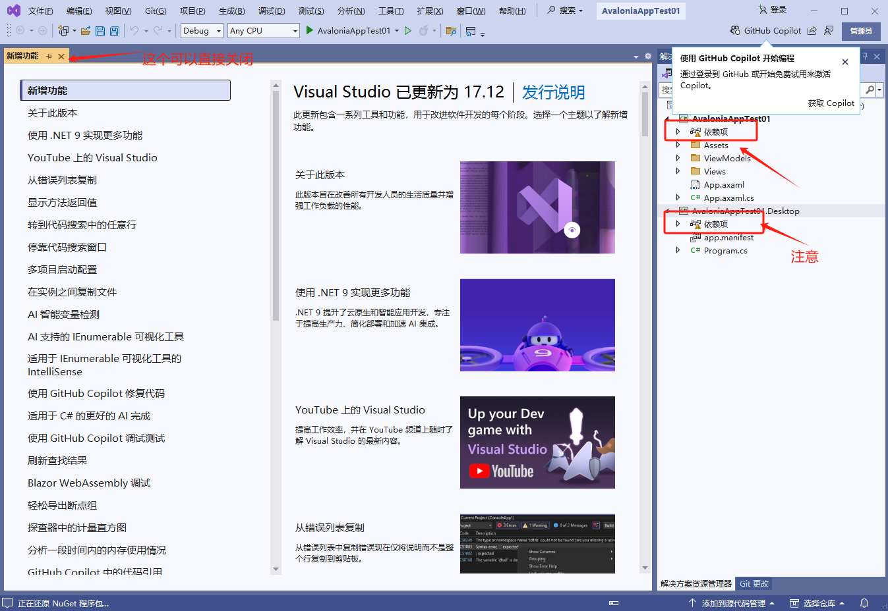Expand the App.axaml.cs node
Screen dimensions: 888x611
[x=678, y=198]
